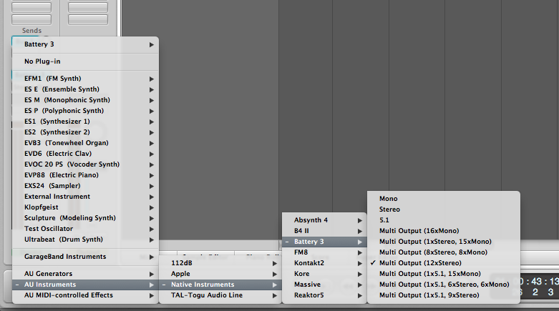Screen dimensions: 559x311
Task: Choose ES1 (Synthesizer 1)
Action: pos(86,121)
